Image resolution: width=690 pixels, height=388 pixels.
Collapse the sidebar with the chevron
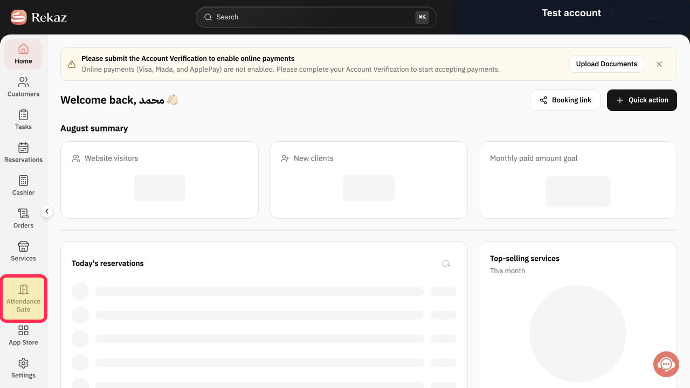click(47, 211)
